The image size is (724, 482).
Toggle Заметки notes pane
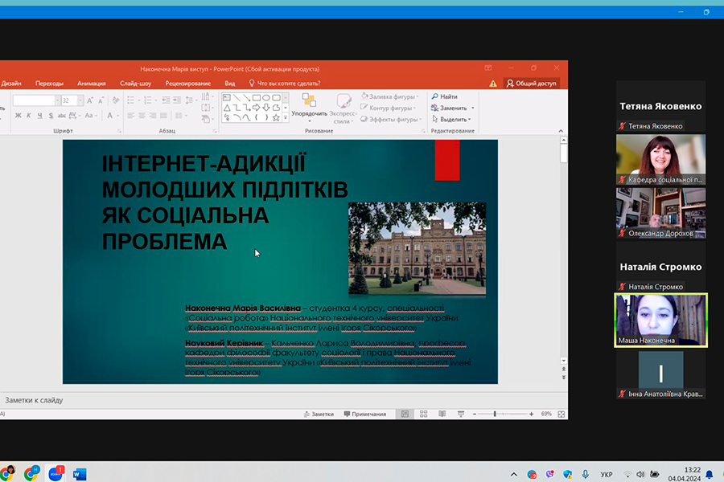[319, 414]
